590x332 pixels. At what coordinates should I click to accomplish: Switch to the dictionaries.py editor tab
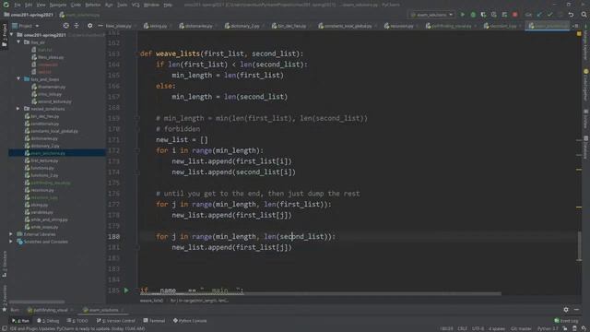coord(198,26)
